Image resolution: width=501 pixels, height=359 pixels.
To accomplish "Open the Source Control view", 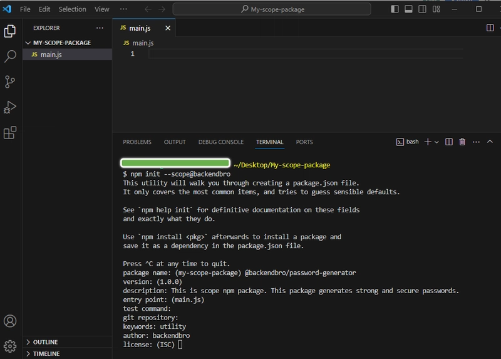I will tap(10, 82).
